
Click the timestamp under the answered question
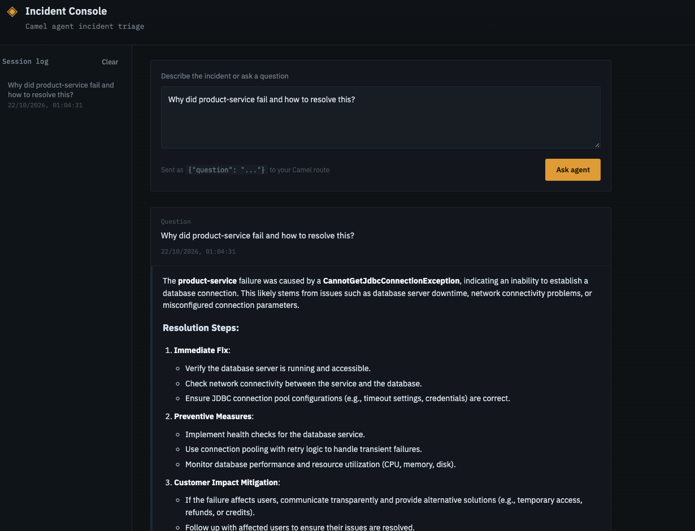(x=198, y=251)
